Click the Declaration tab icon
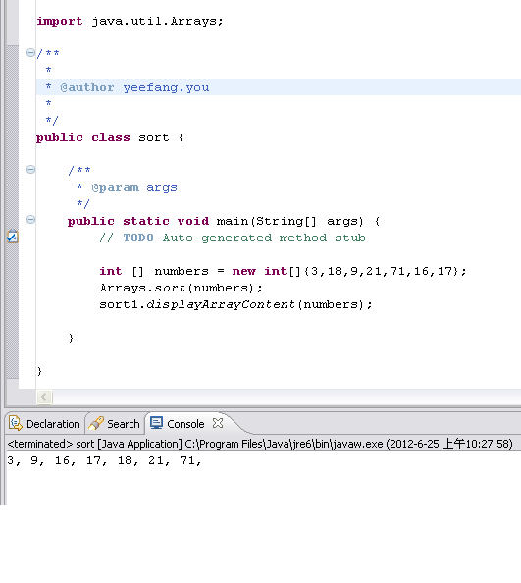Screen dimensions: 521x583 click(16, 423)
